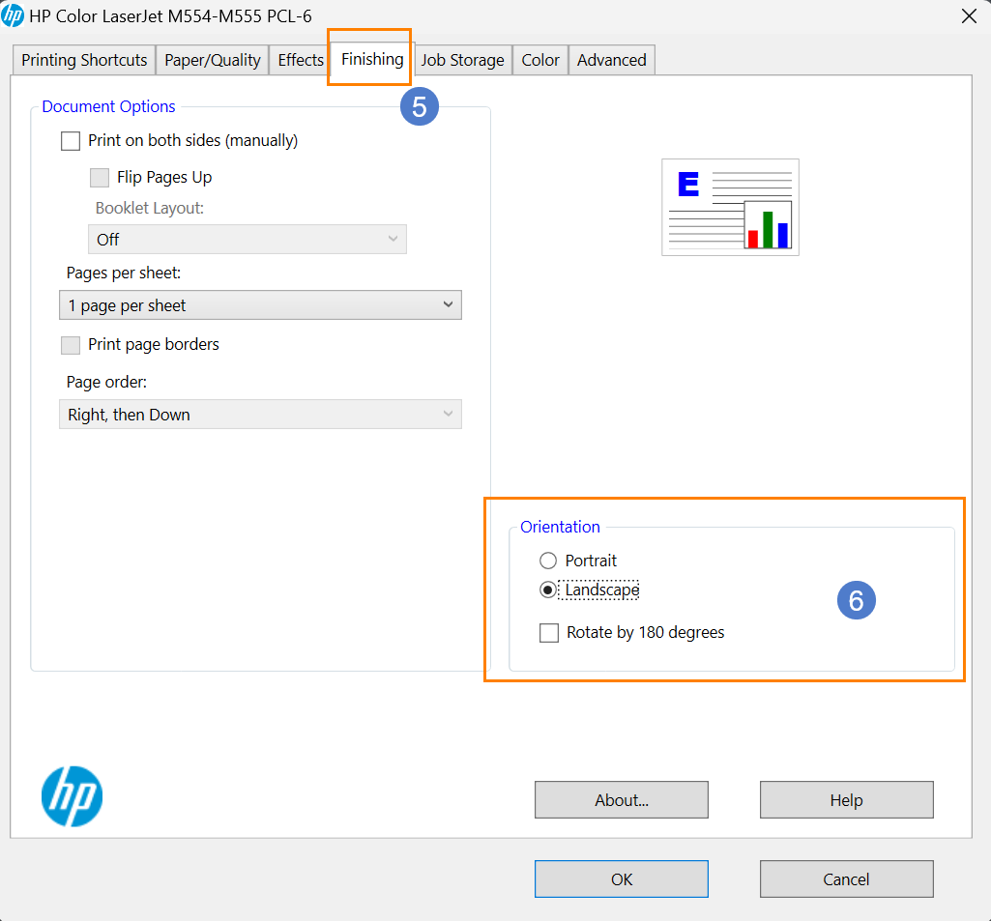Check Rotate by 180 degrees
Image resolution: width=991 pixels, height=921 pixels.
pyautogui.click(x=549, y=632)
